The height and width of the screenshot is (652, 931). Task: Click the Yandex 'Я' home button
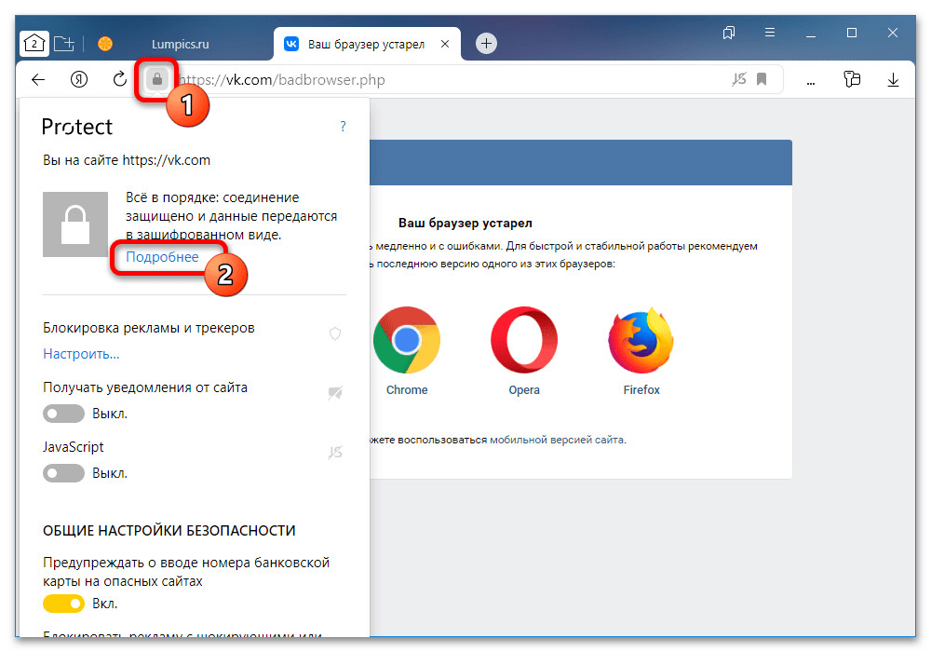click(79, 79)
